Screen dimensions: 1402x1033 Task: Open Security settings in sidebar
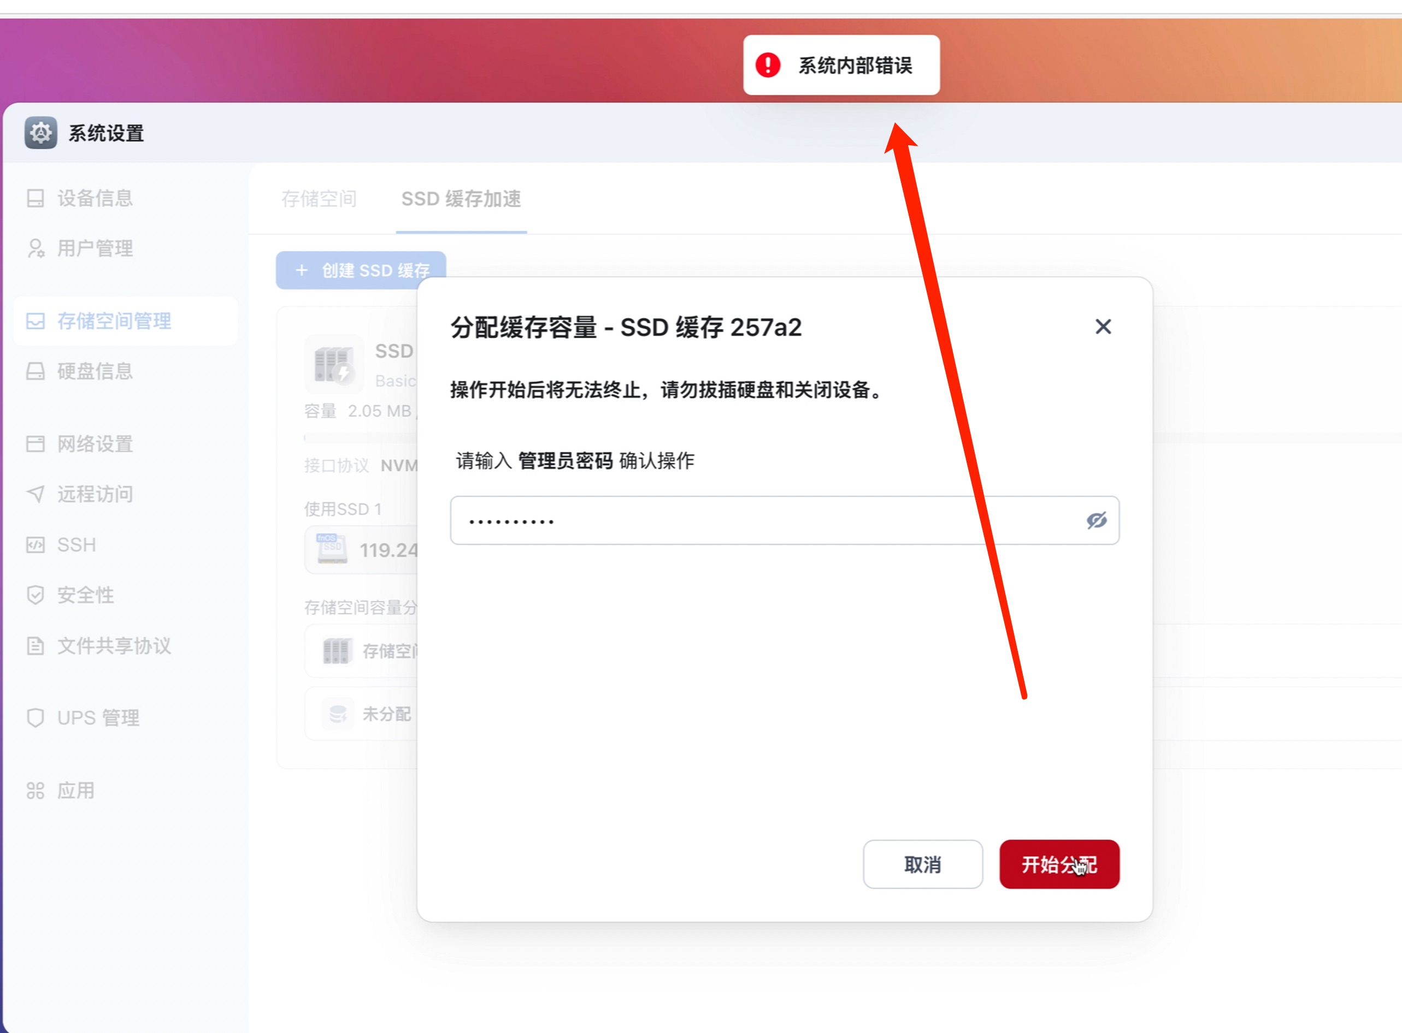click(x=86, y=595)
